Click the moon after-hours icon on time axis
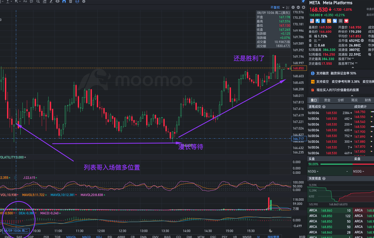The width and height of the screenshot is (374, 238). (271, 231)
